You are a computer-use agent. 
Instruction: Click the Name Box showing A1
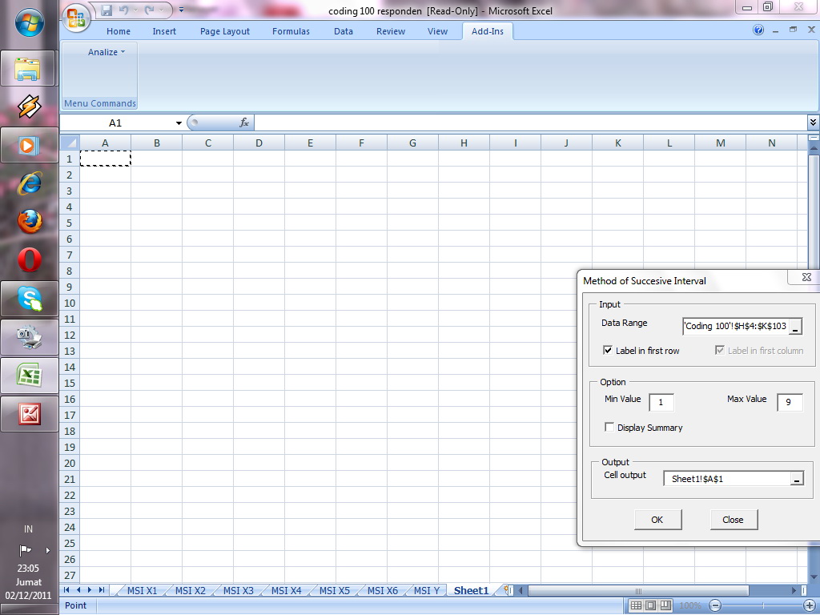[115, 123]
